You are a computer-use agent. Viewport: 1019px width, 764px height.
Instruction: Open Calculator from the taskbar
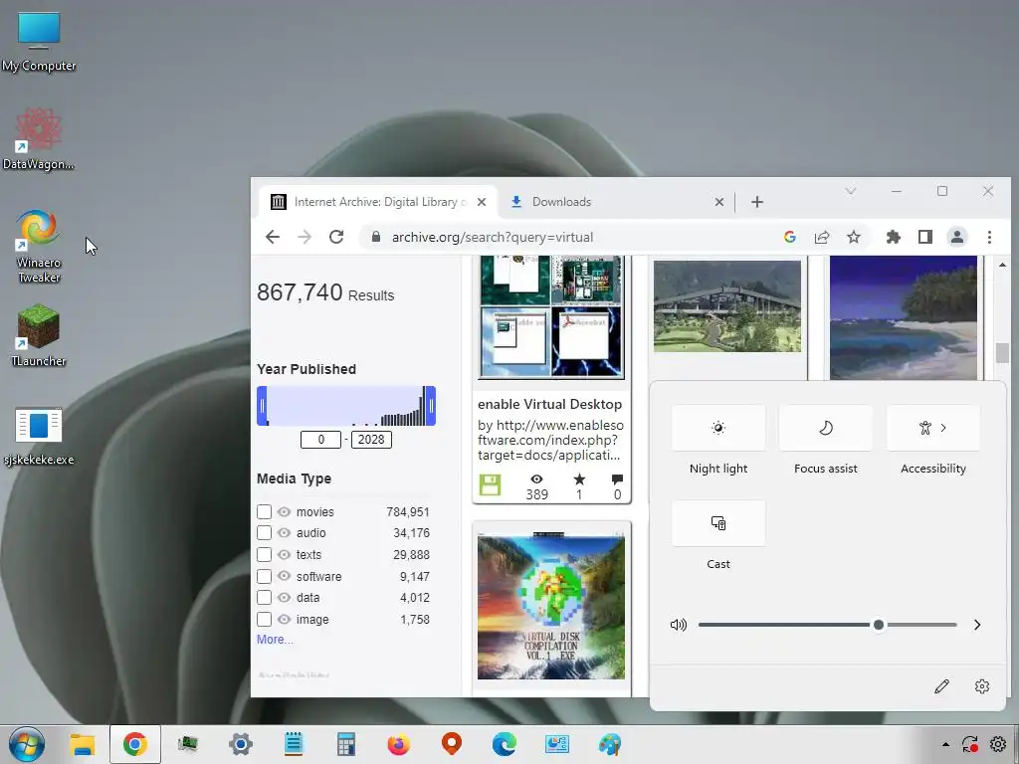click(345, 744)
